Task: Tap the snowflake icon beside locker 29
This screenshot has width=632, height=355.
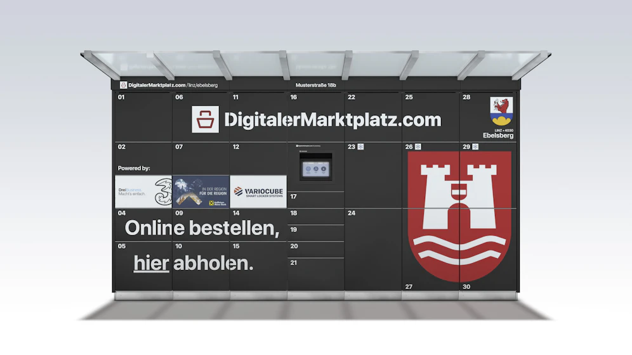Action: click(x=476, y=146)
